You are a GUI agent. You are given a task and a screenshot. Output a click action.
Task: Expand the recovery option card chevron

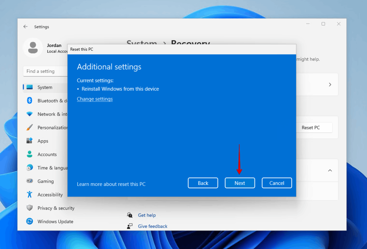point(330,84)
